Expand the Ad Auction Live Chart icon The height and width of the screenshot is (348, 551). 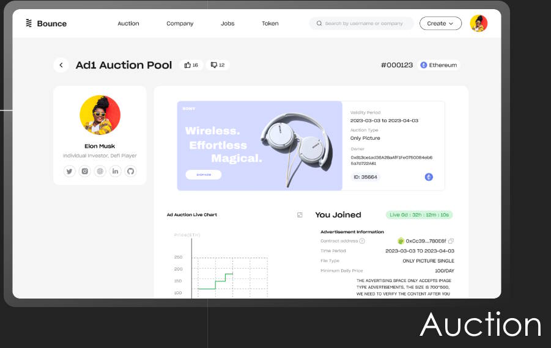(x=300, y=215)
